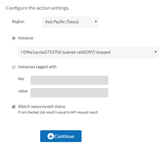Click the Configure the action settings heading

38,8
